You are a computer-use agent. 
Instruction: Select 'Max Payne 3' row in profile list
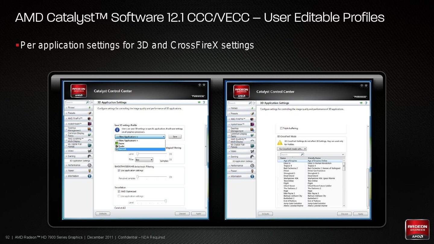(310, 193)
